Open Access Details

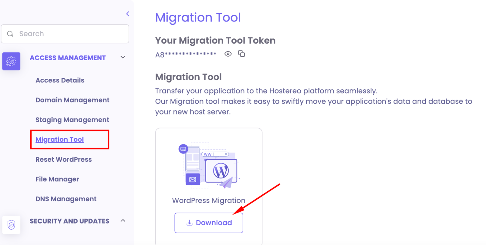[x=60, y=80]
